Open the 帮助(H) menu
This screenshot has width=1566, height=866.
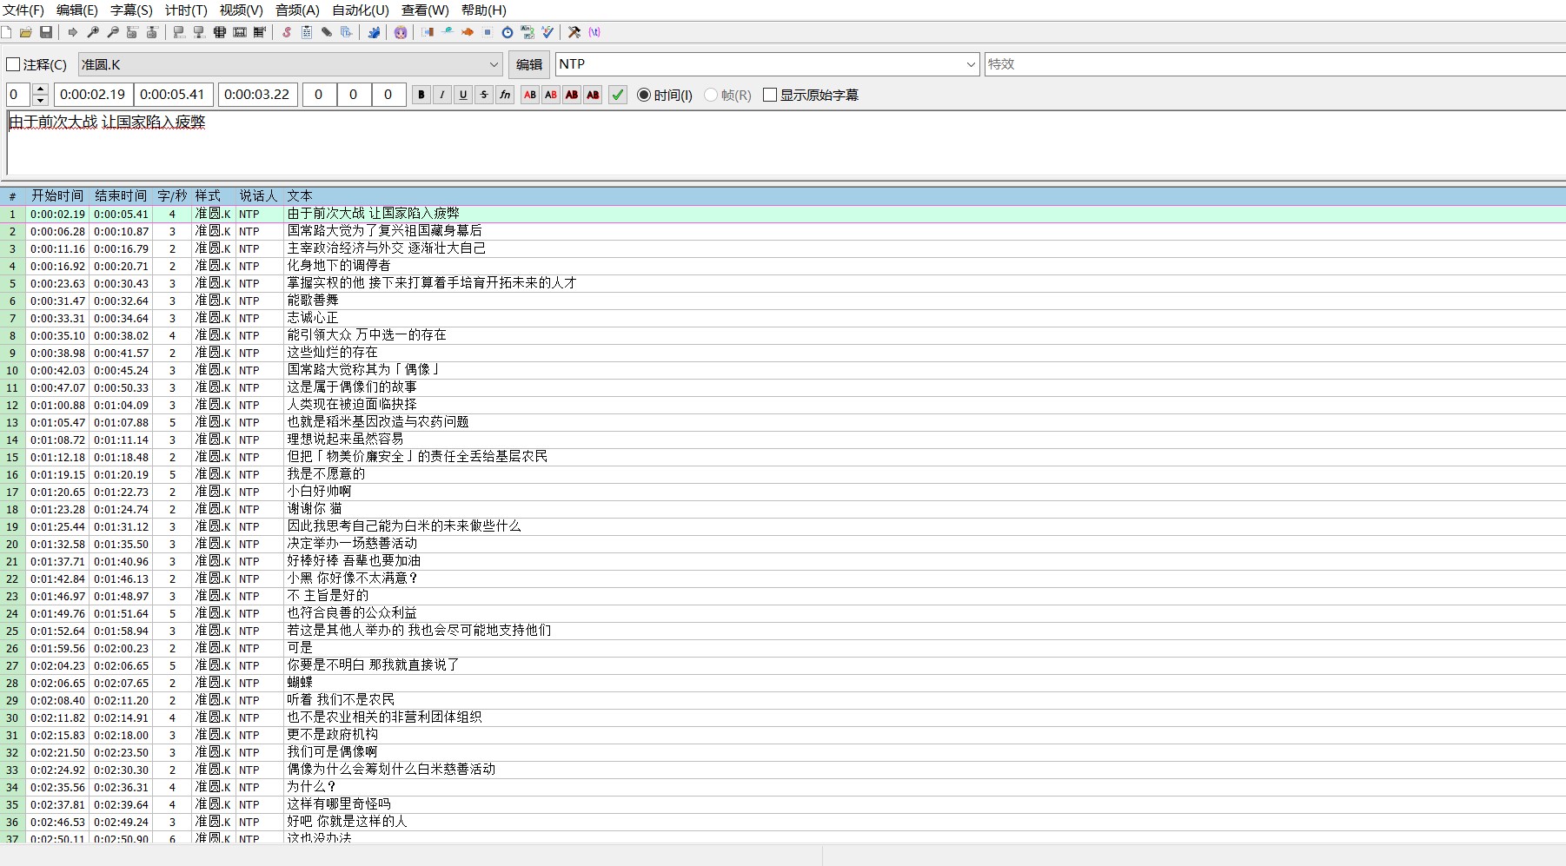click(x=484, y=10)
